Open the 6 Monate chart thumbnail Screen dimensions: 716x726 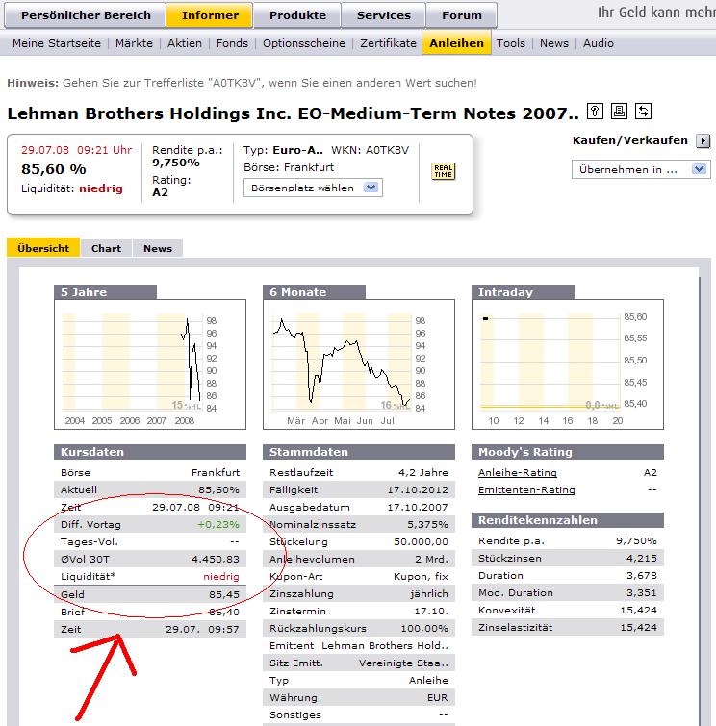coord(359,364)
